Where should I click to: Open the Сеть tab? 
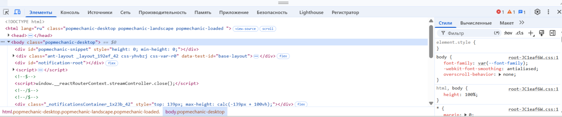125,12
